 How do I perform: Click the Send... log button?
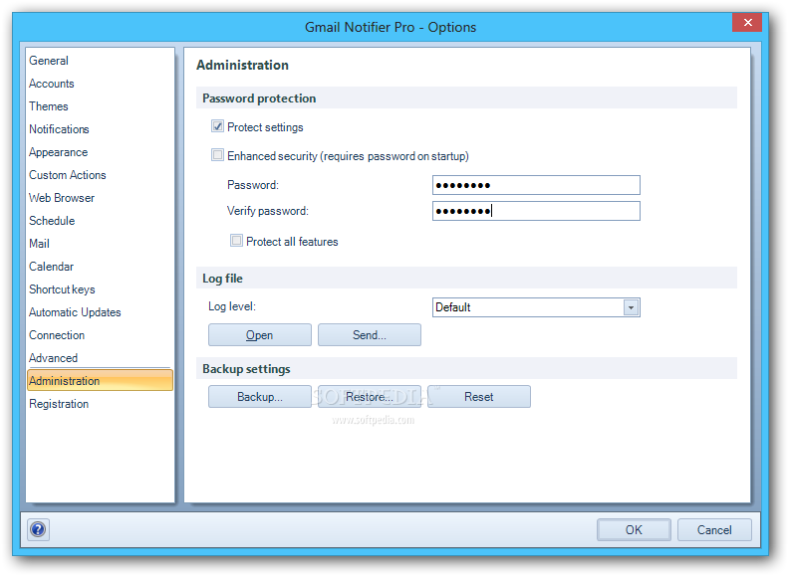(x=370, y=334)
